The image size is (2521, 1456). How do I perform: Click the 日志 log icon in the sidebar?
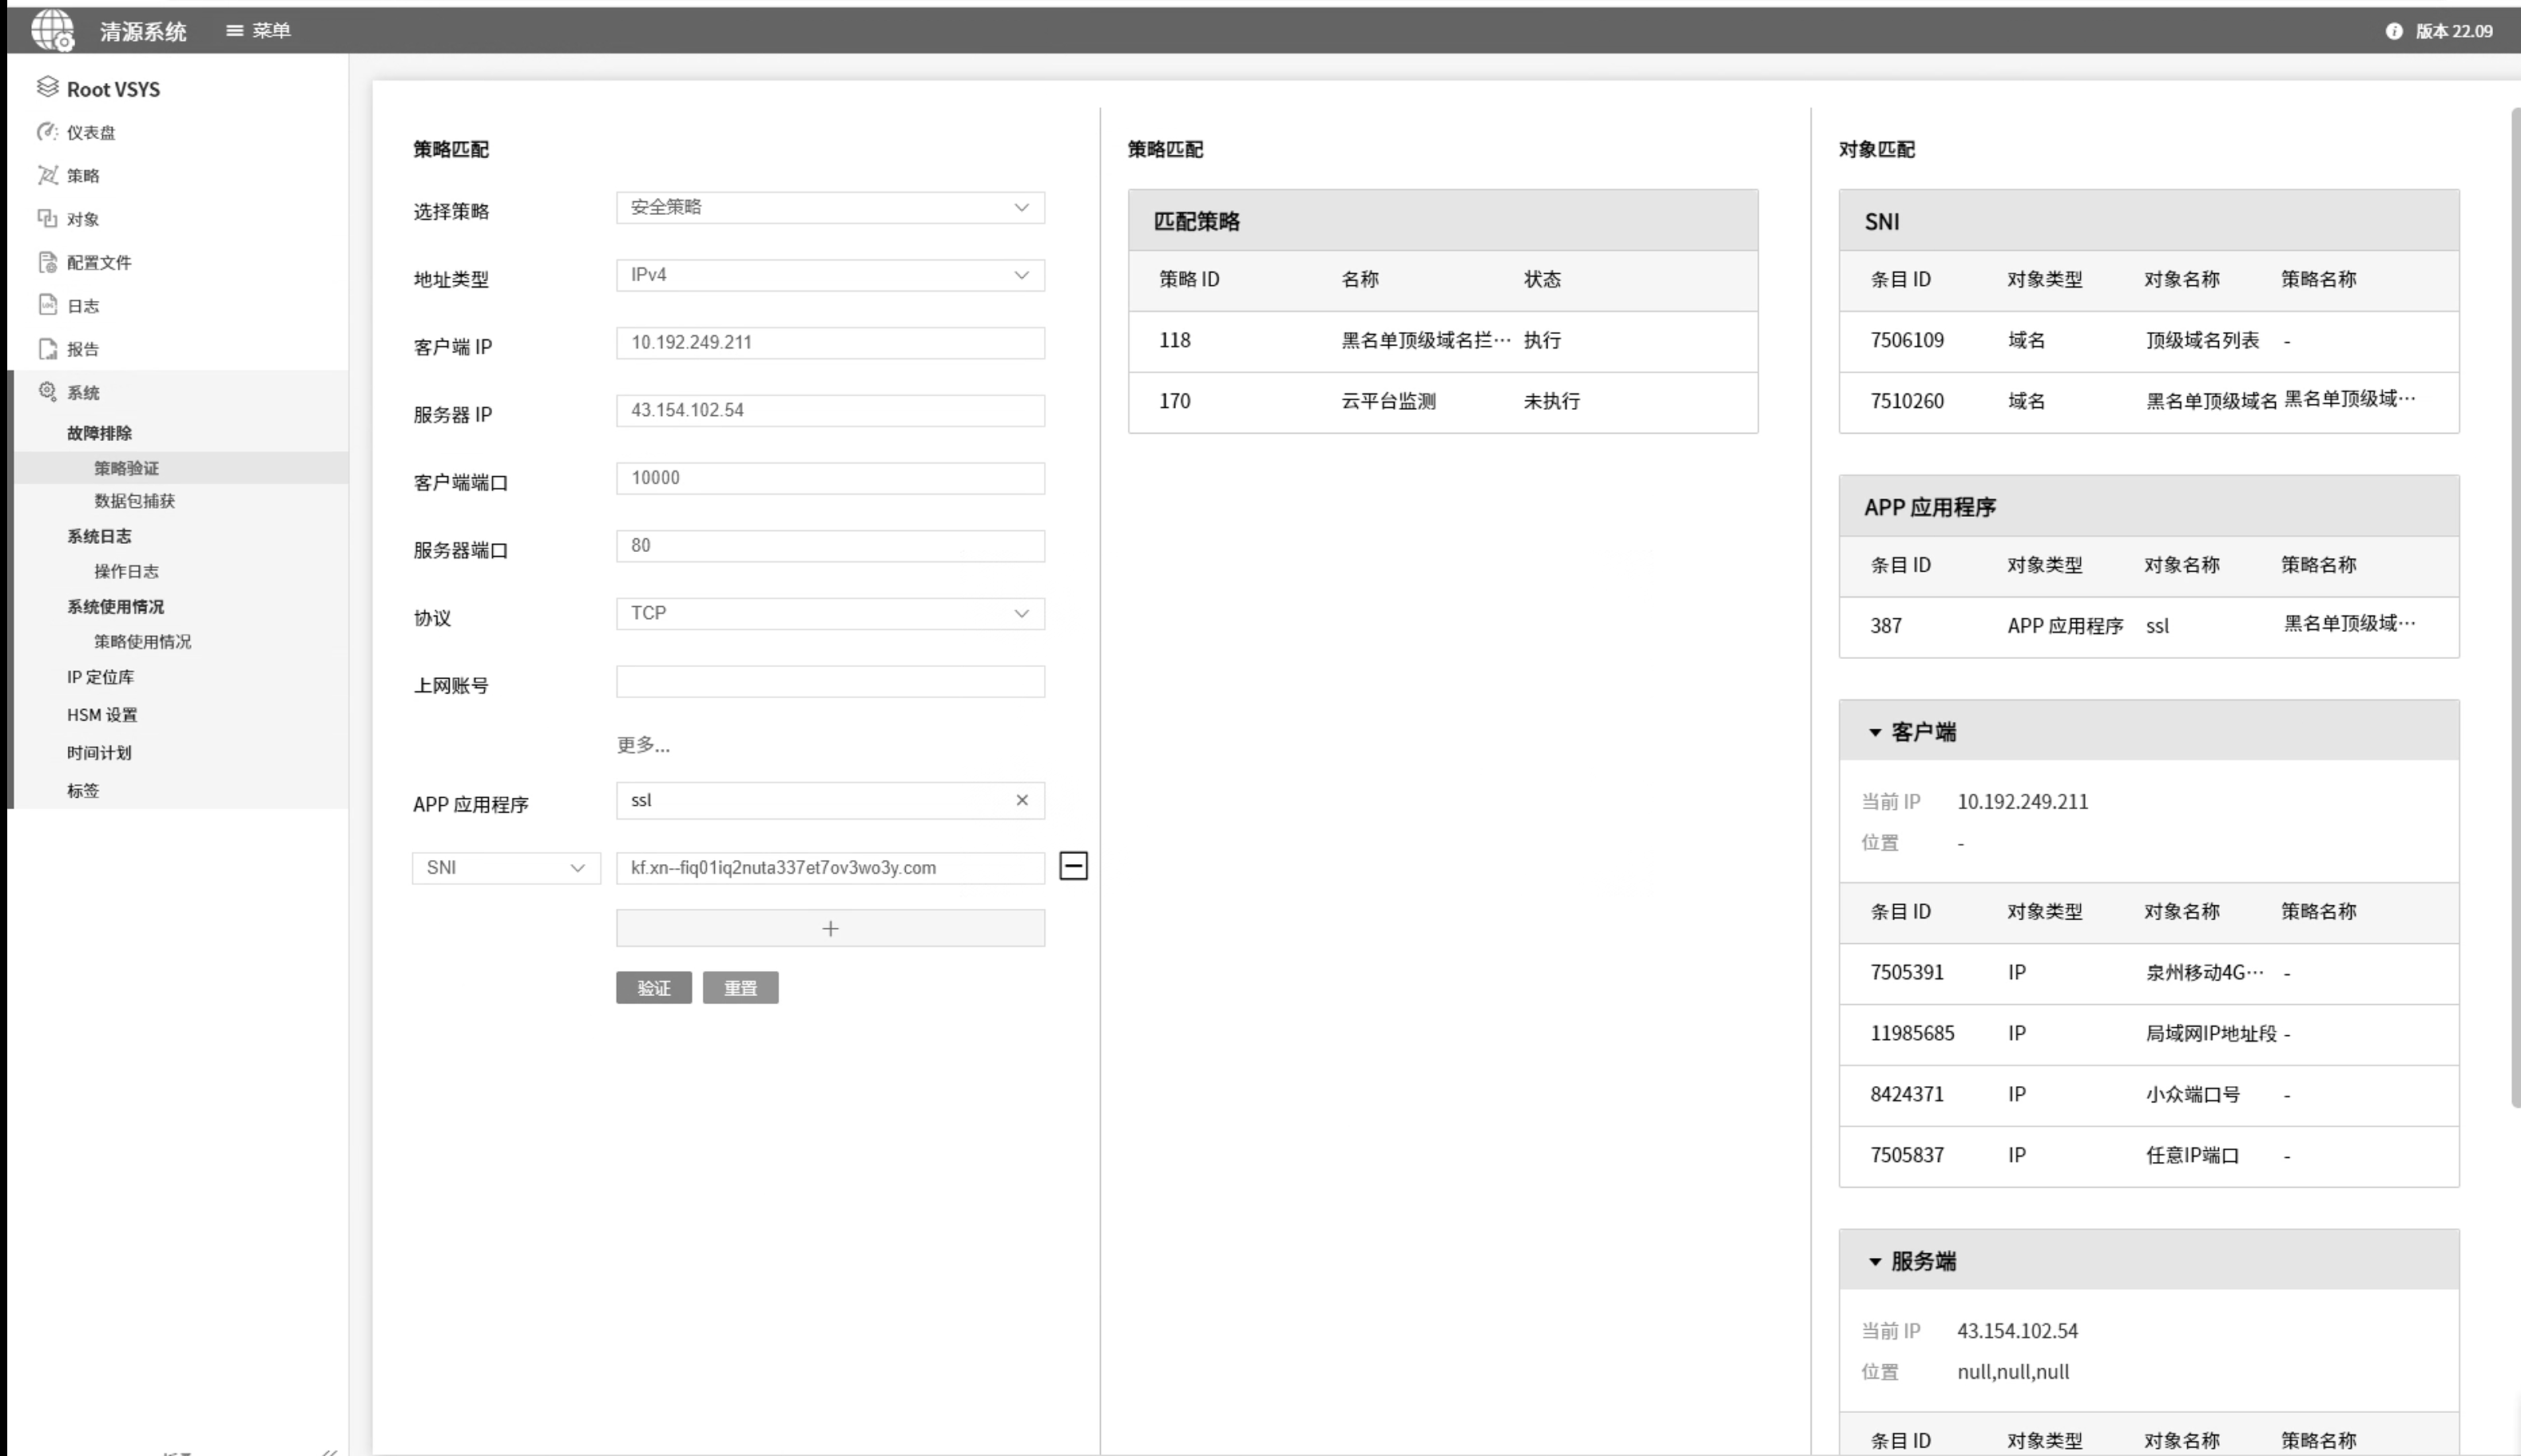47,305
